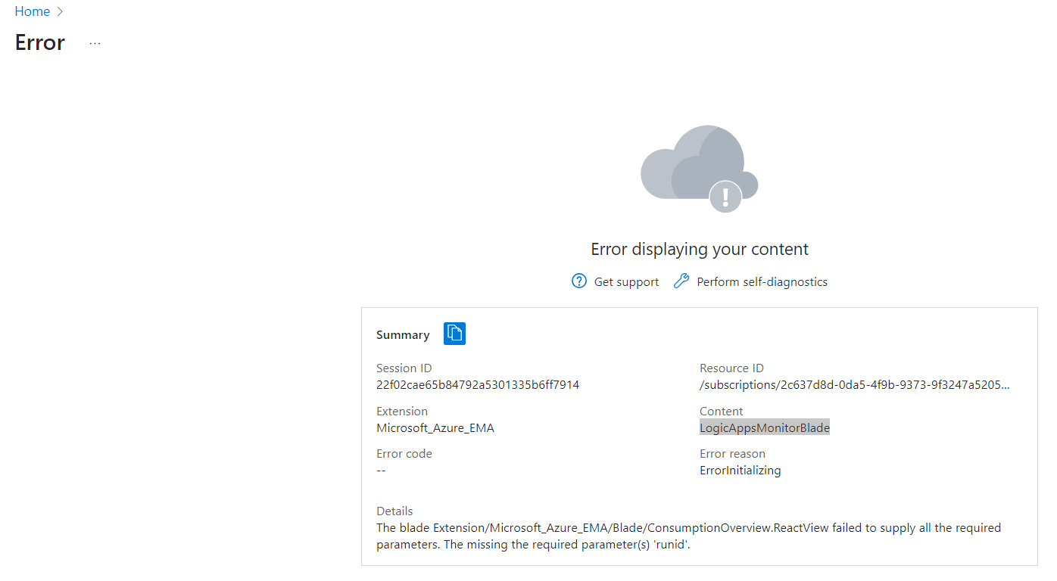Select the self-diagnostics wrench icon
The width and height of the screenshot is (1057, 581).
[681, 280]
